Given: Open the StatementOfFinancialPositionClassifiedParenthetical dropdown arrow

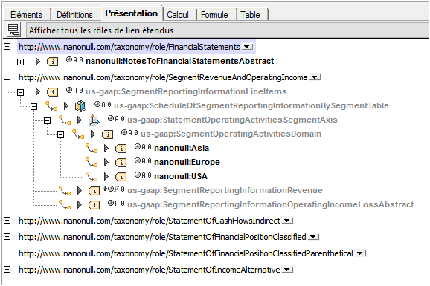Looking at the screenshot, I should (x=360, y=253).
